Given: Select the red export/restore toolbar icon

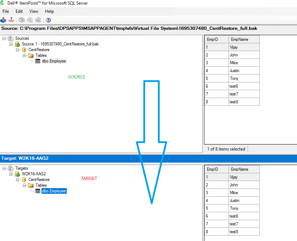Looking at the screenshot, I should click(11, 20).
